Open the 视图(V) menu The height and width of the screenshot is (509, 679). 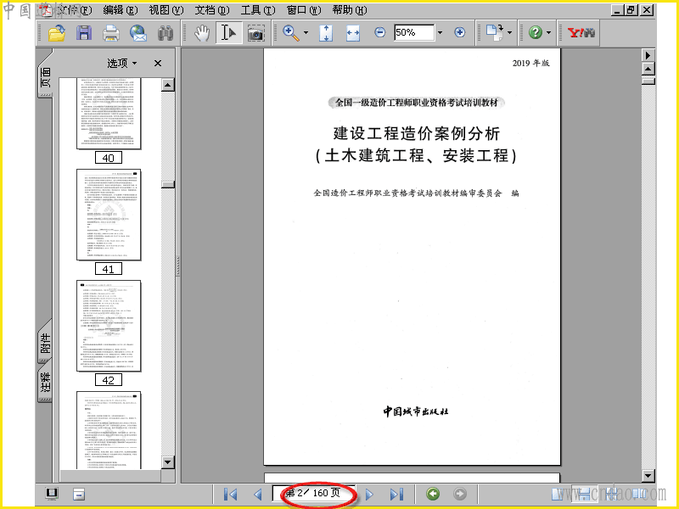(x=166, y=9)
